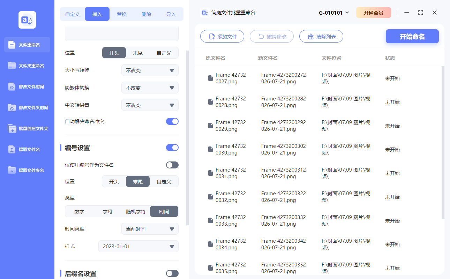Select 字母 numbering type
The width and height of the screenshot is (450, 279).
(x=107, y=211)
